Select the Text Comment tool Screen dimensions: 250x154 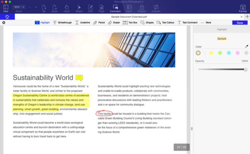(x=187, y=23)
